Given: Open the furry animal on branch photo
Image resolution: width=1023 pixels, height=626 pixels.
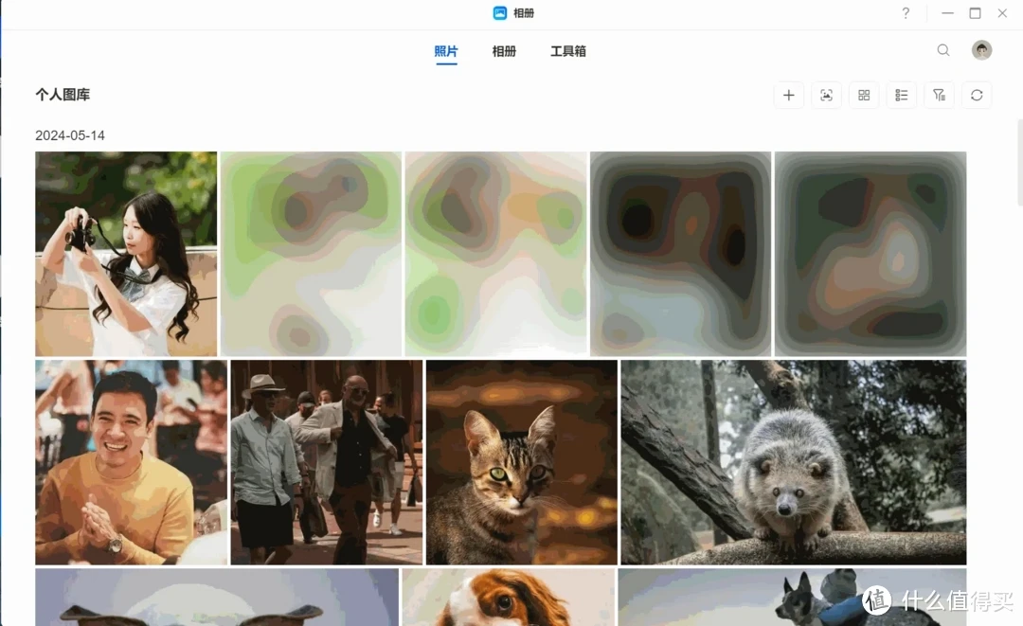Looking at the screenshot, I should [x=794, y=462].
